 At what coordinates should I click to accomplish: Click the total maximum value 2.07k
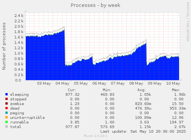click(180, 127)
